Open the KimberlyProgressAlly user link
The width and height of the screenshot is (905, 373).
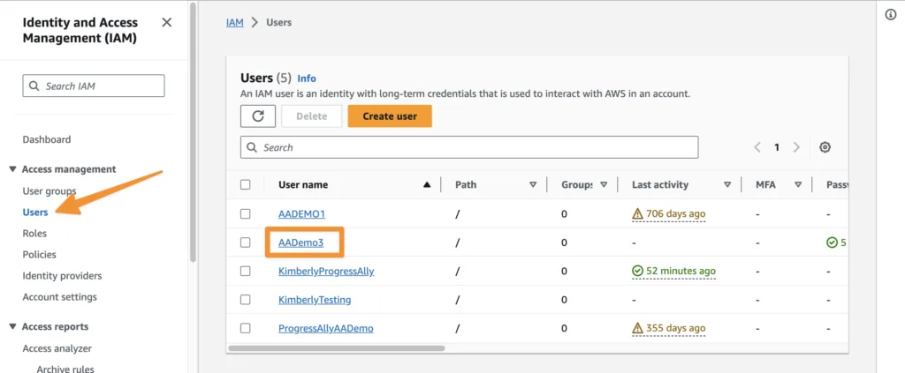point(326,271)
